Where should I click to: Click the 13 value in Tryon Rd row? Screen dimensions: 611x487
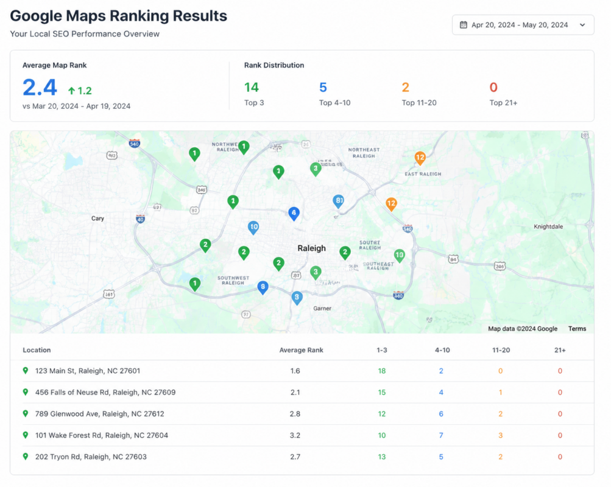click(382, 457)
